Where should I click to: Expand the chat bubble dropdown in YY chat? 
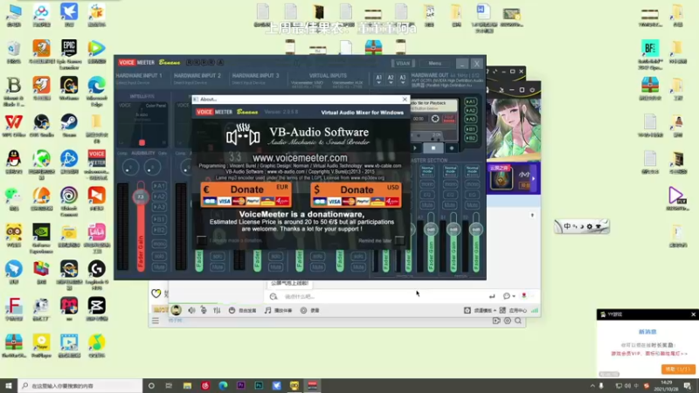(514, 296)
